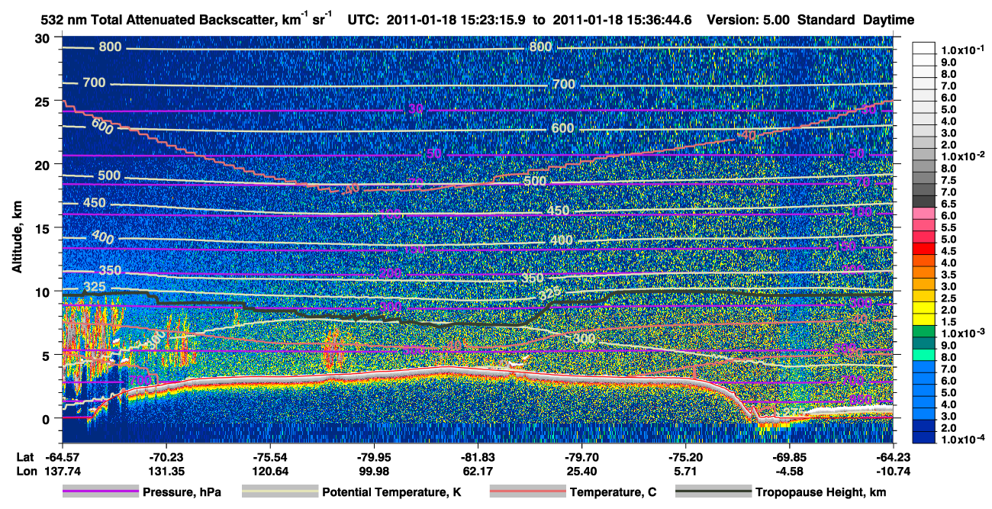Image resolution: width=992 pixels, height=509 pixels.
Task: Click the purple Pressure, hPa legend line sample
Action: click(101, 492)
